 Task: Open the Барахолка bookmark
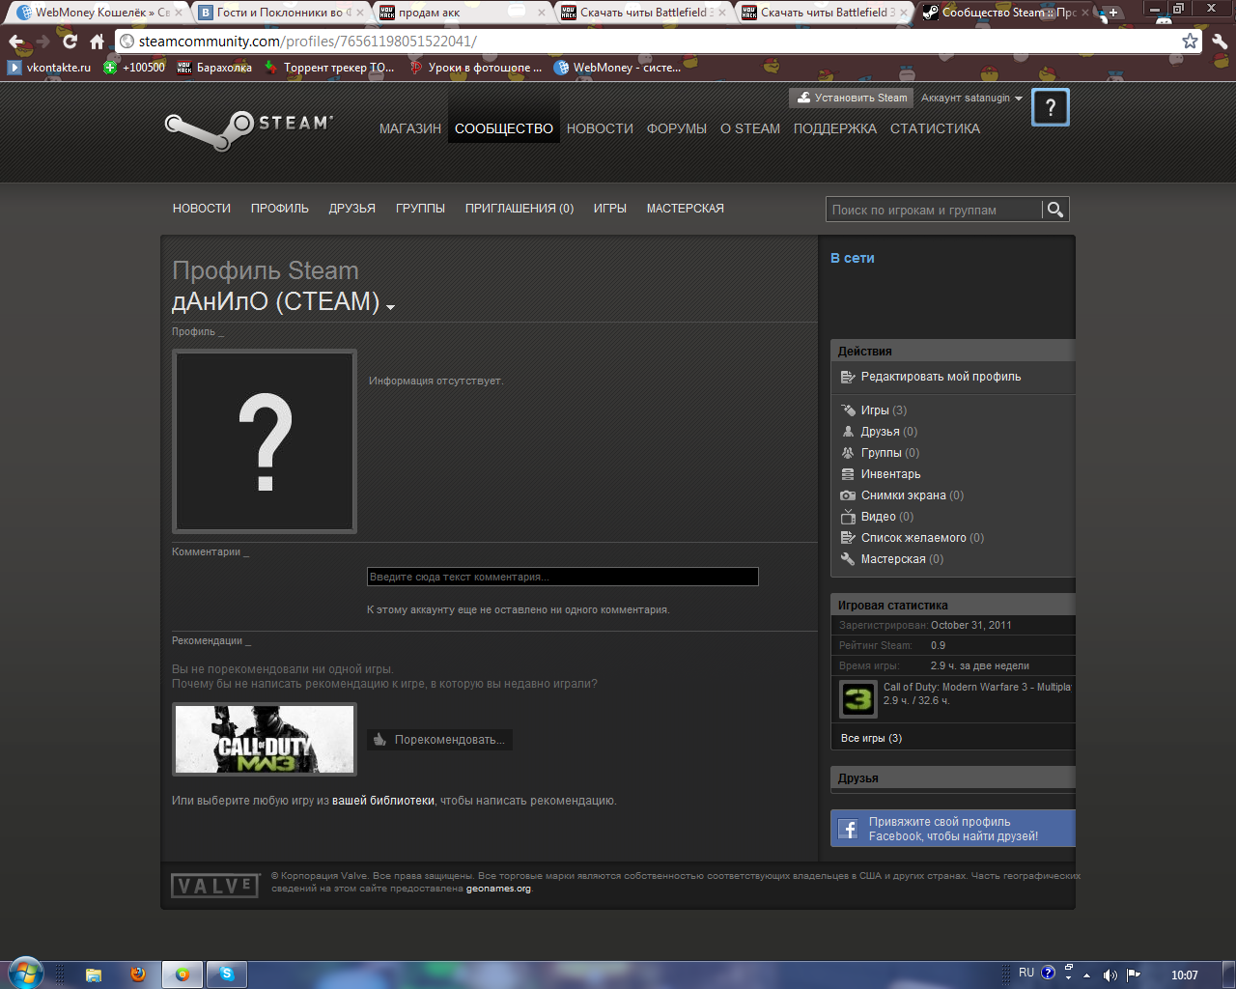(214, 68)
